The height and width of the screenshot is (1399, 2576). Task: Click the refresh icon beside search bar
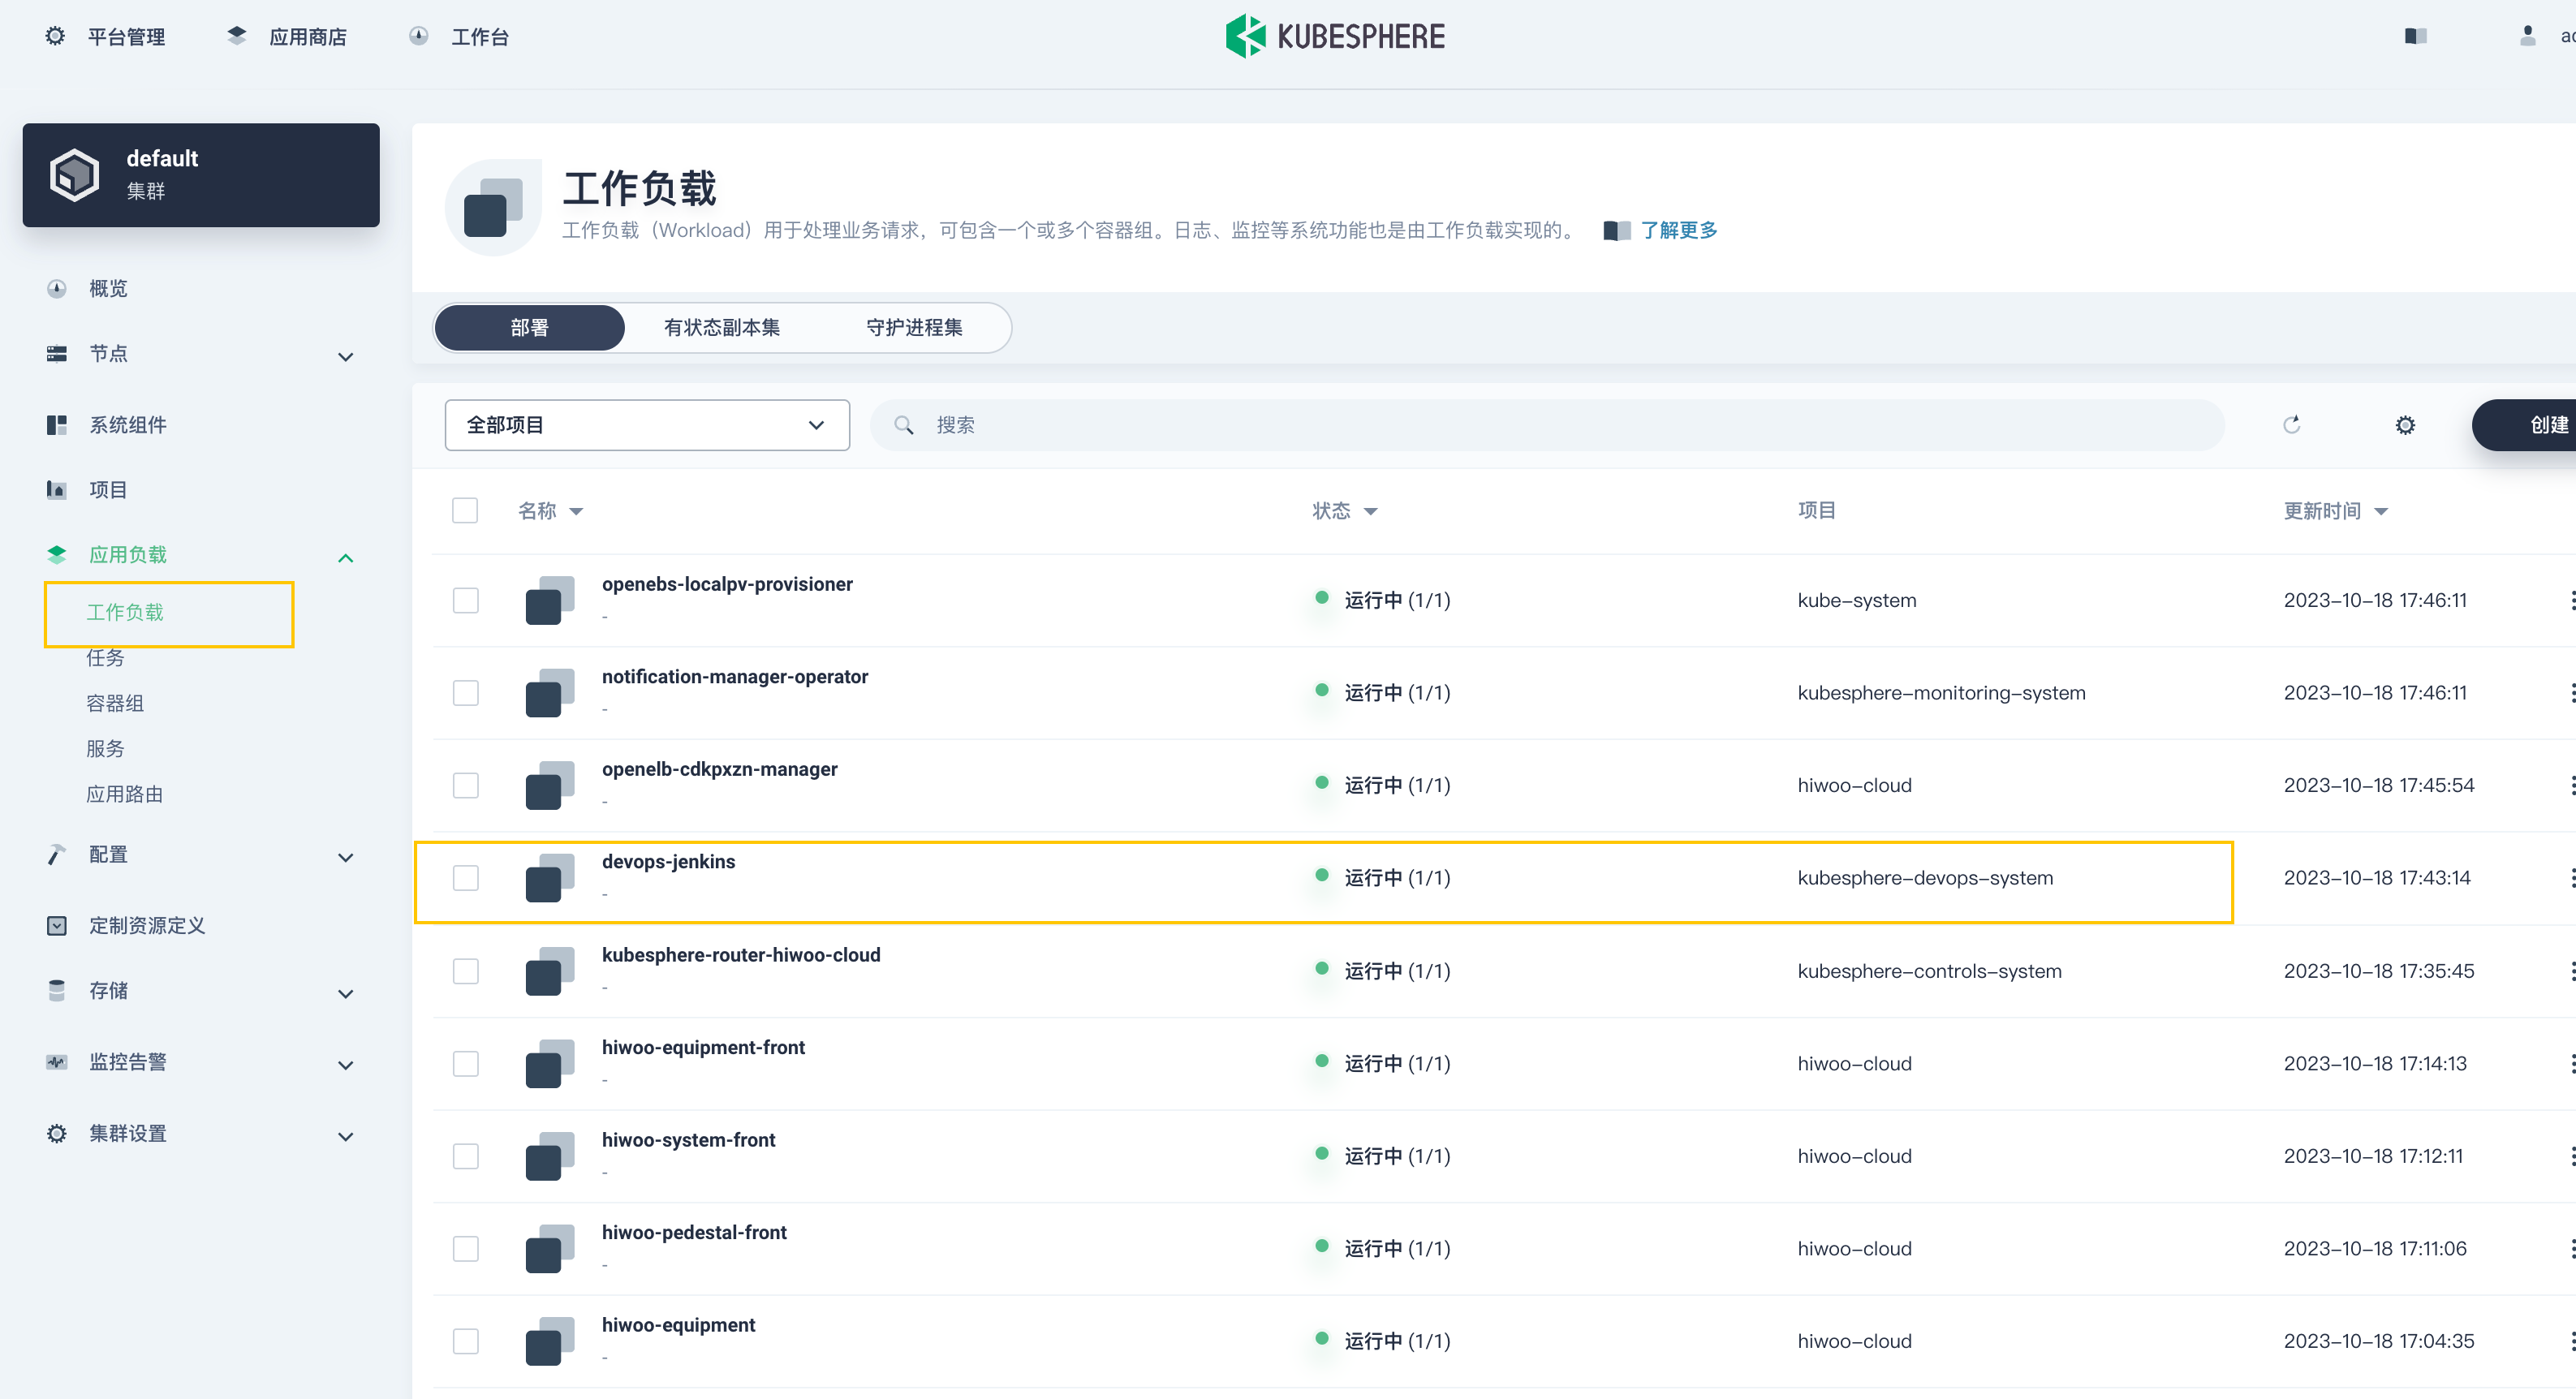click(x=2291, y=425)
